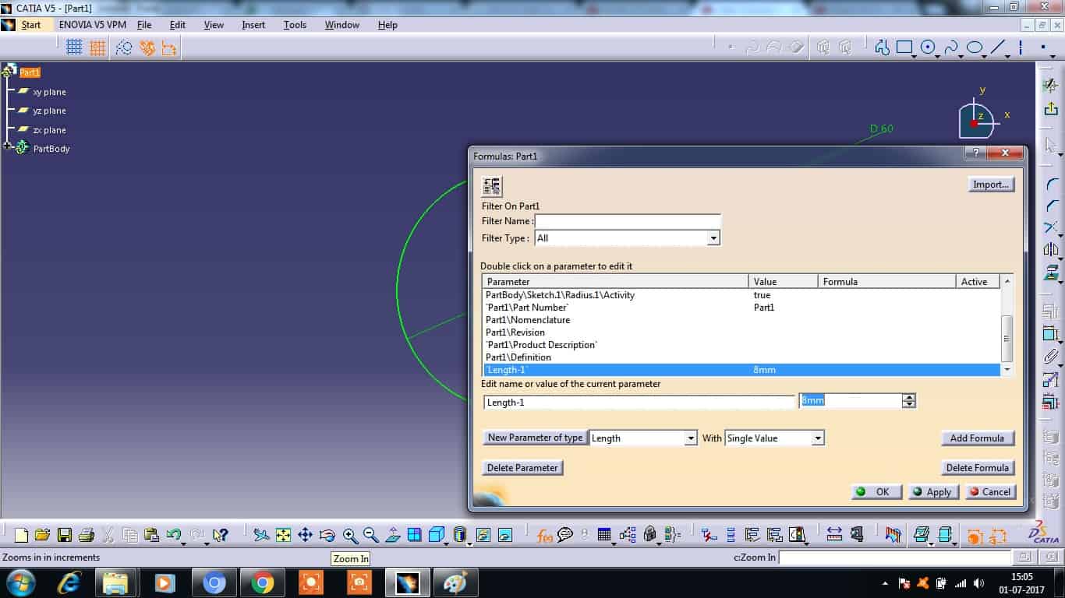Open Internet Explorer from the taskbar
1065x598 pixels.
71,582
